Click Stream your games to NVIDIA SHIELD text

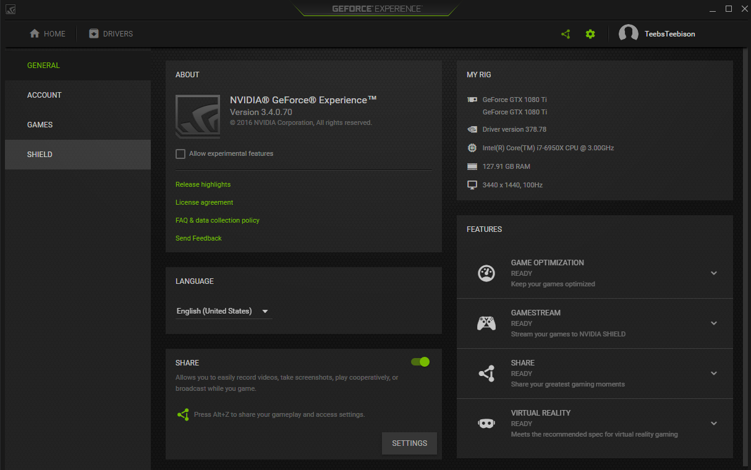click(568, 334)
